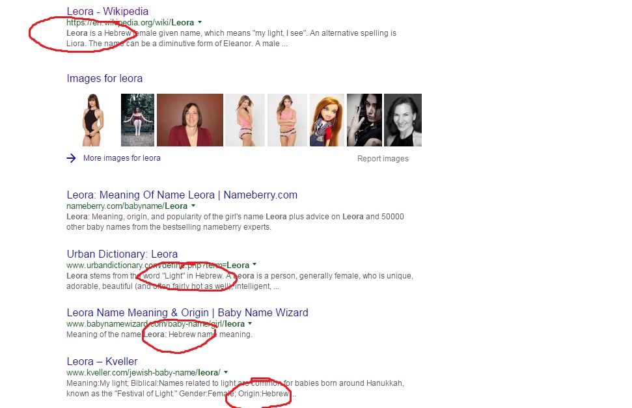Click the thumbnail of the woman with arms crossed
Image resolution: width=632 pixels, height=408 pixels.
pyautogui.click(x=287, y=120)
